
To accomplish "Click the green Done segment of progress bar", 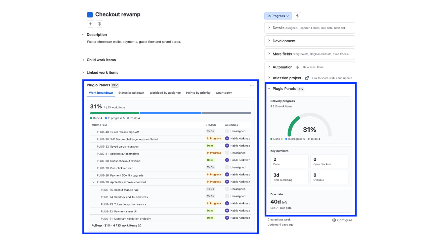I will click(115, 113).
